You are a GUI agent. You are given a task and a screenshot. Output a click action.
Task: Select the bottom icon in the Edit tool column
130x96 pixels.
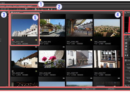coord(126,55)
